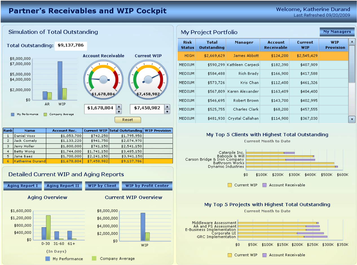Viewport: 357px width, 265px height.
Task: Click the Dynamic Industries client bar
Action: [x=292, y=167]
